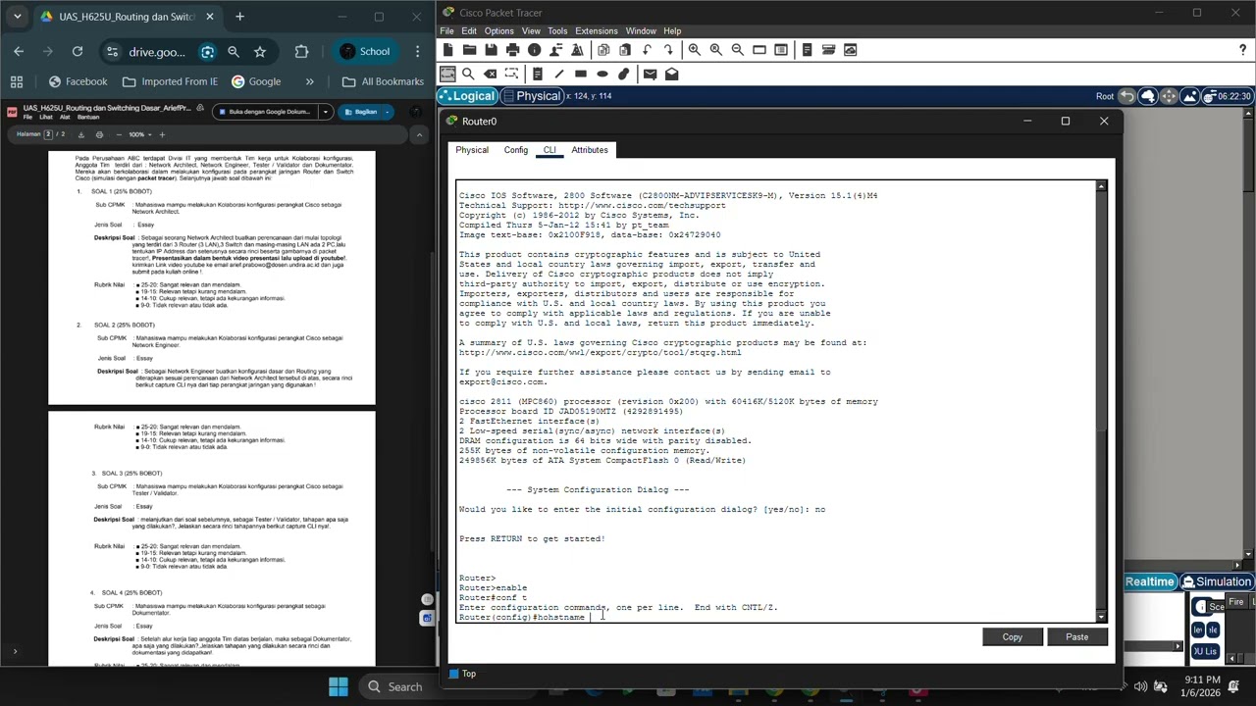Open the Facebook bookmark

click(x=78, y=81)
